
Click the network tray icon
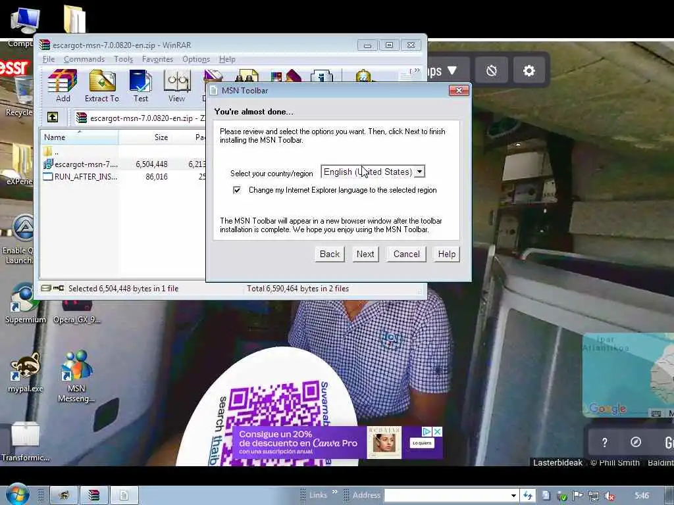pos(594,496)
